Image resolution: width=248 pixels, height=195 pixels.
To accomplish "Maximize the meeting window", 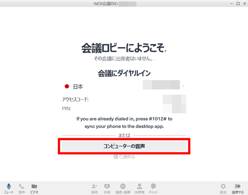I will click(x=238, y=4).
